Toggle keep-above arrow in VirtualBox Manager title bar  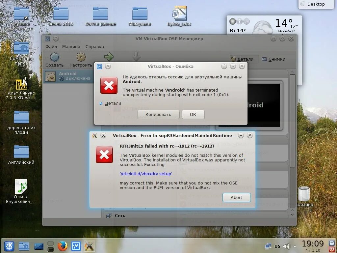(56, 39)
